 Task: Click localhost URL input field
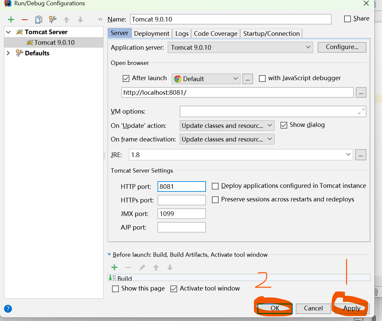point(237,92)
